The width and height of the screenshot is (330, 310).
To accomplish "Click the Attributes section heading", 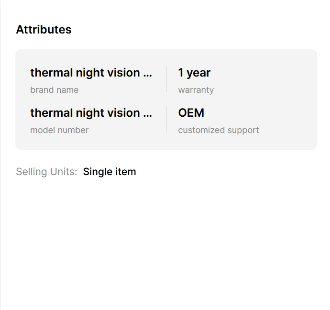I will click(44, 30).
